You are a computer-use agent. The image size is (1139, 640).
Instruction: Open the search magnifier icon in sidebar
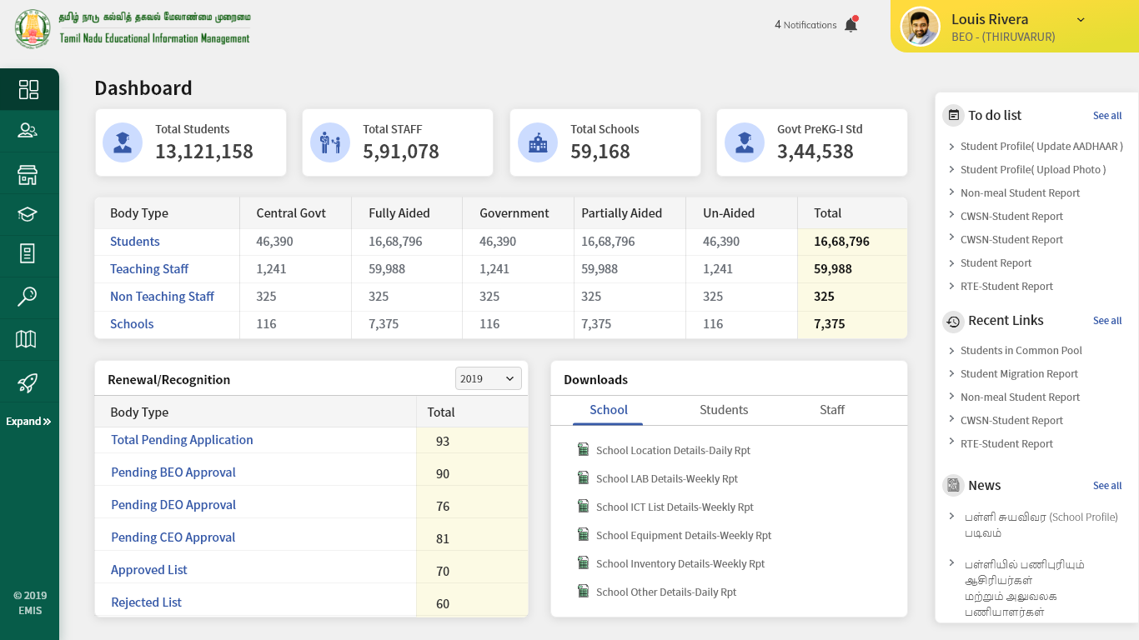[x=28, y=297]
